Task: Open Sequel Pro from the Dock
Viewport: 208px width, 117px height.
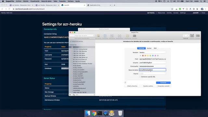Action: [x=111, y=113]
